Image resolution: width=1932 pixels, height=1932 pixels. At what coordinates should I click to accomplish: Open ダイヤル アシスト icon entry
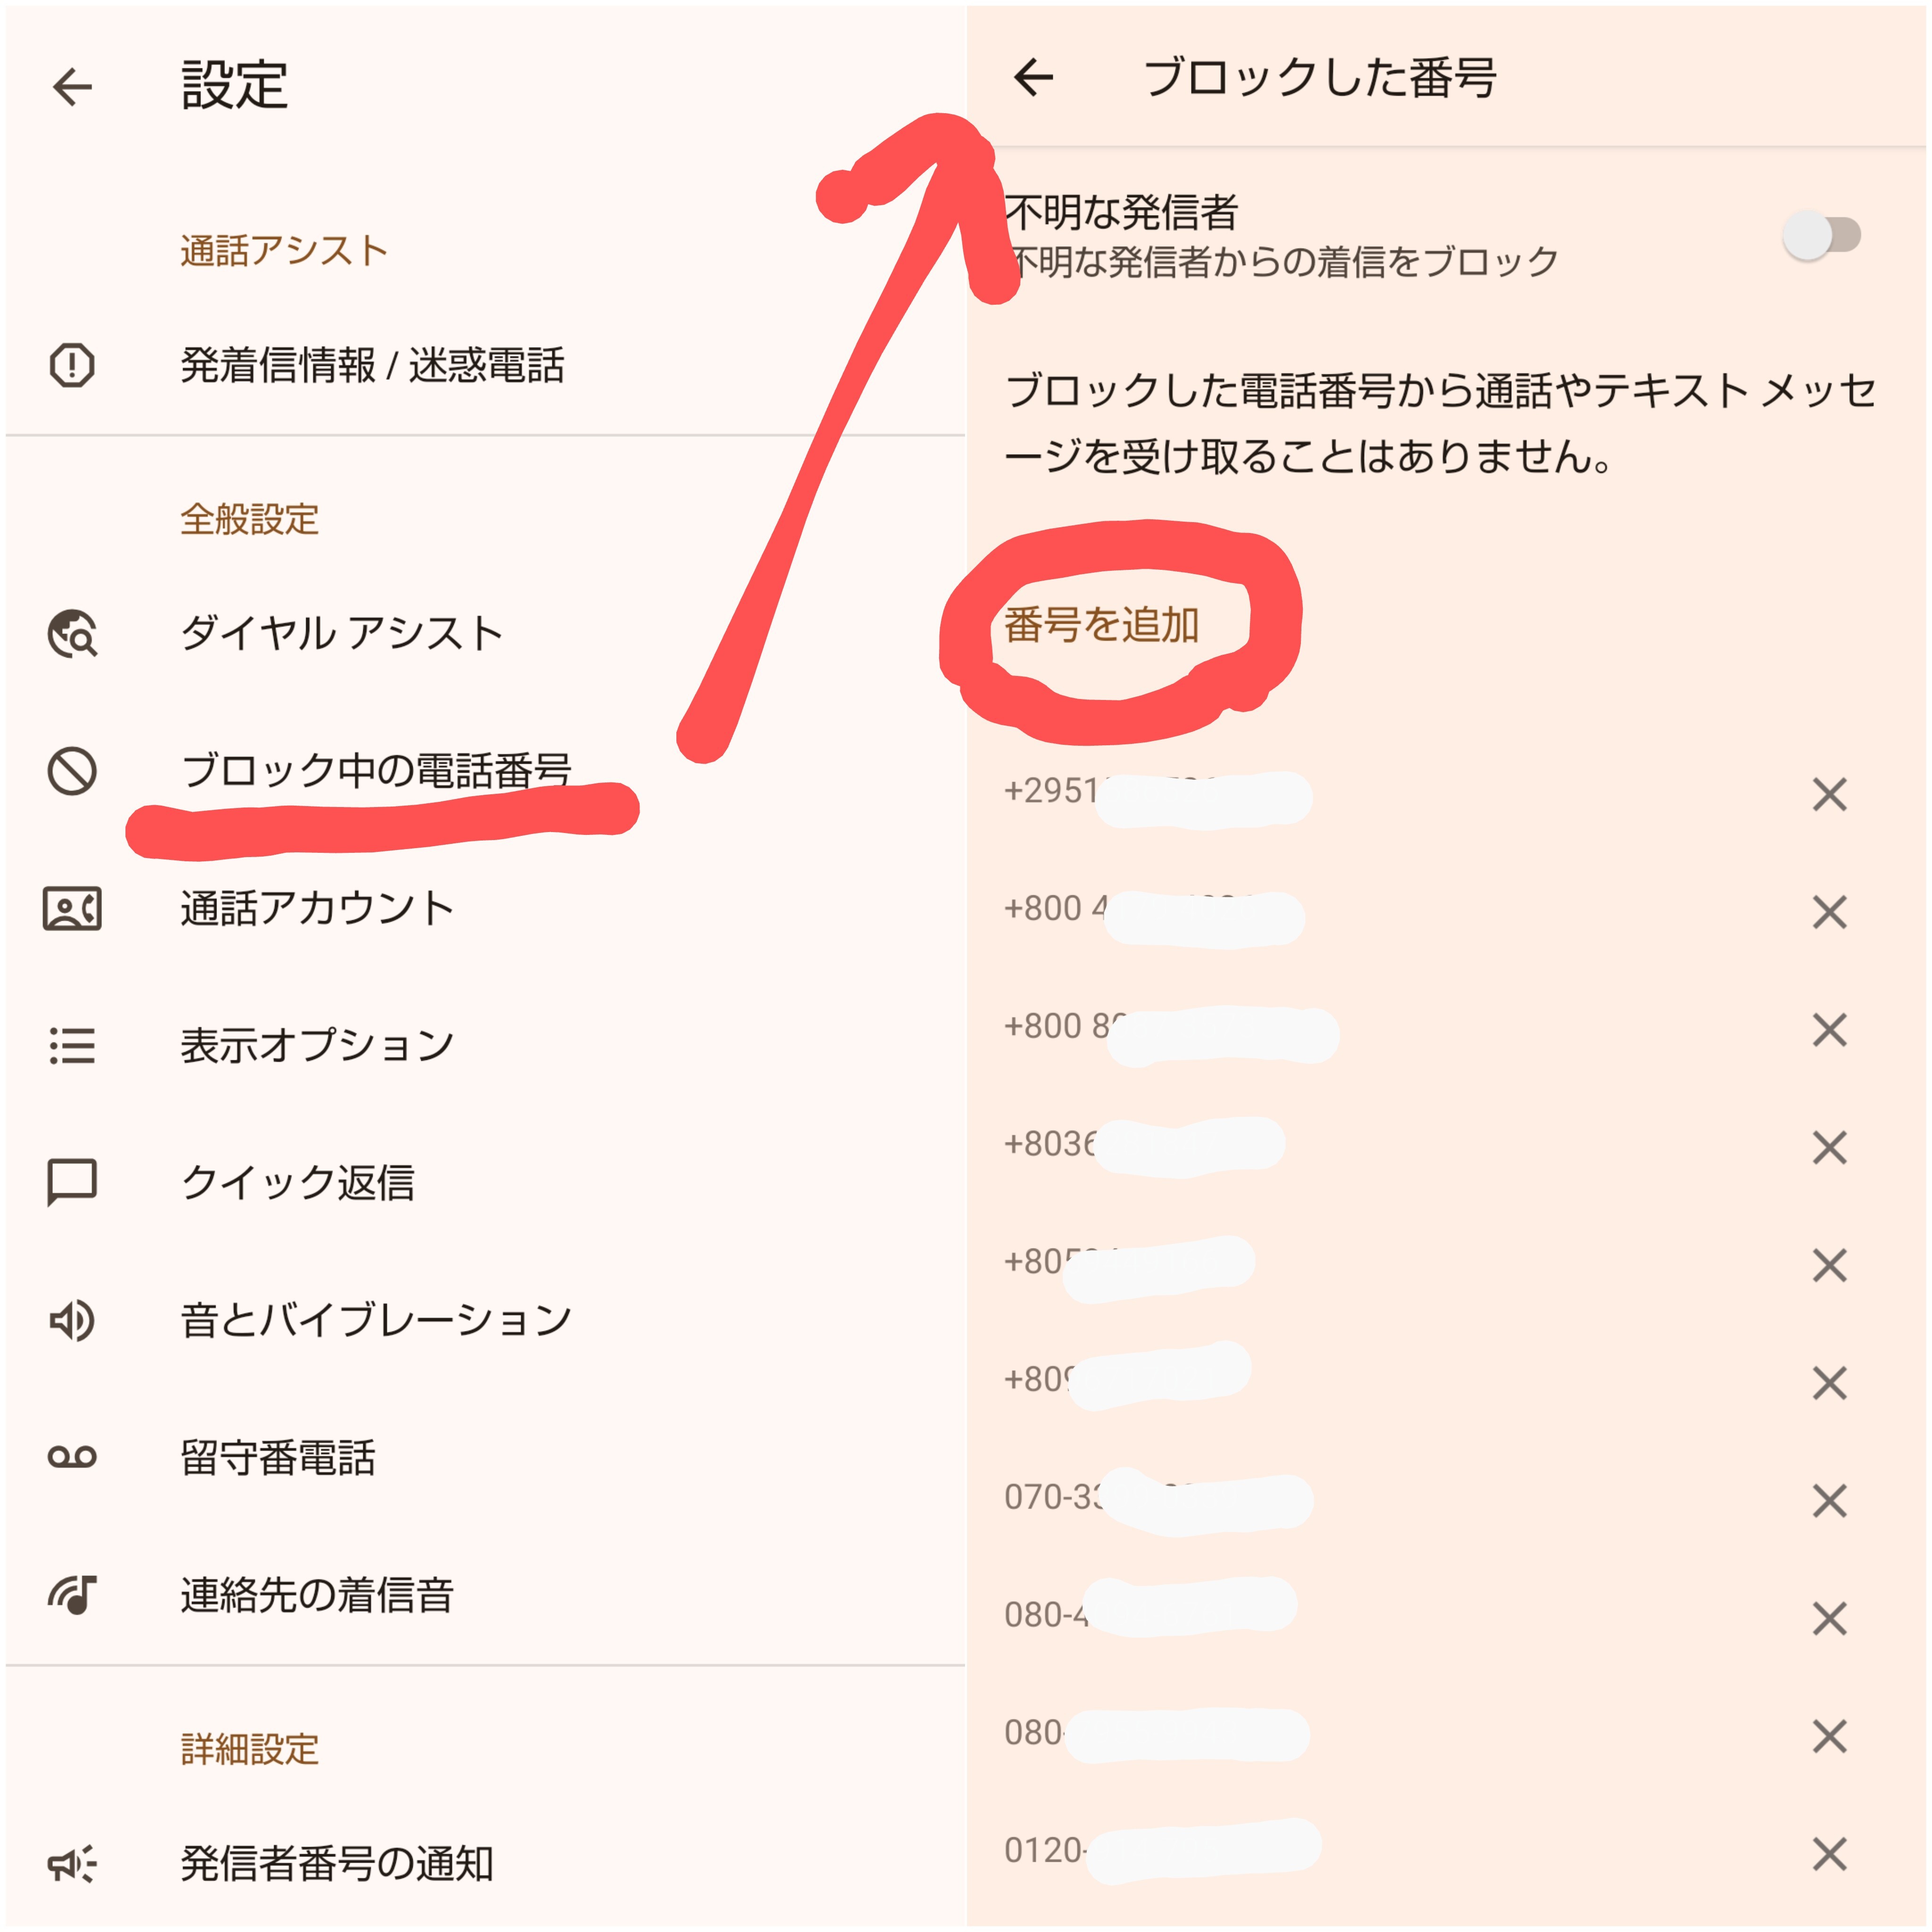click(72, 634)
